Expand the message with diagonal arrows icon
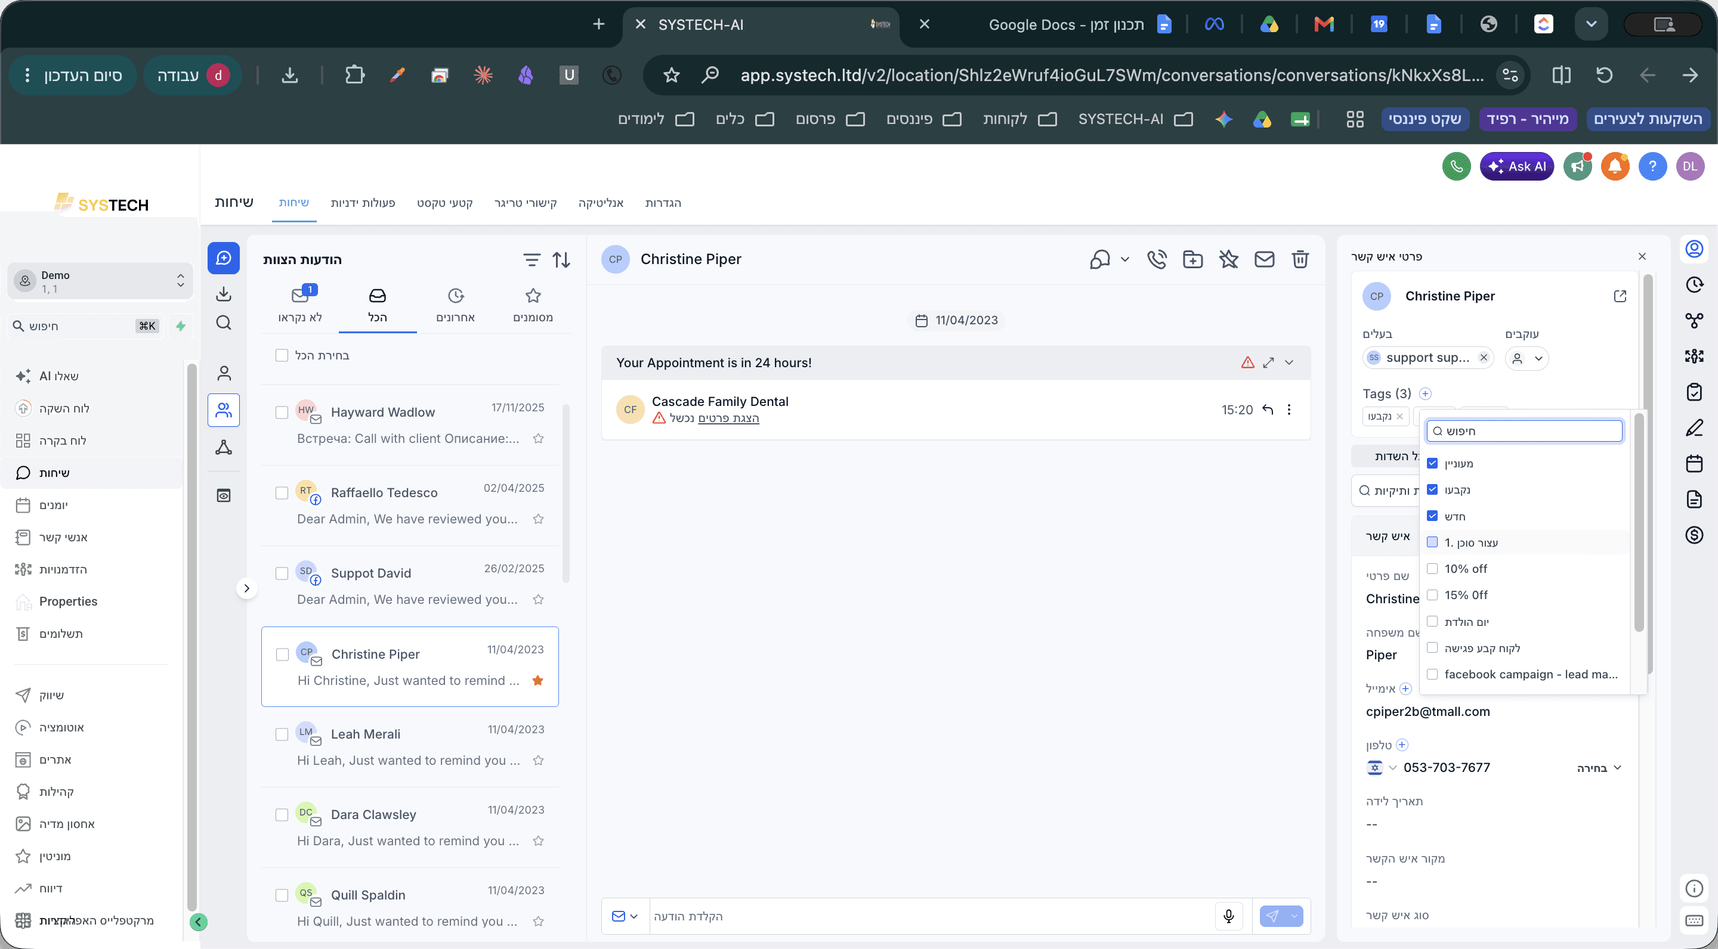The width and height of the screenshot is (1718, 949). click(x=1268, y=362)
